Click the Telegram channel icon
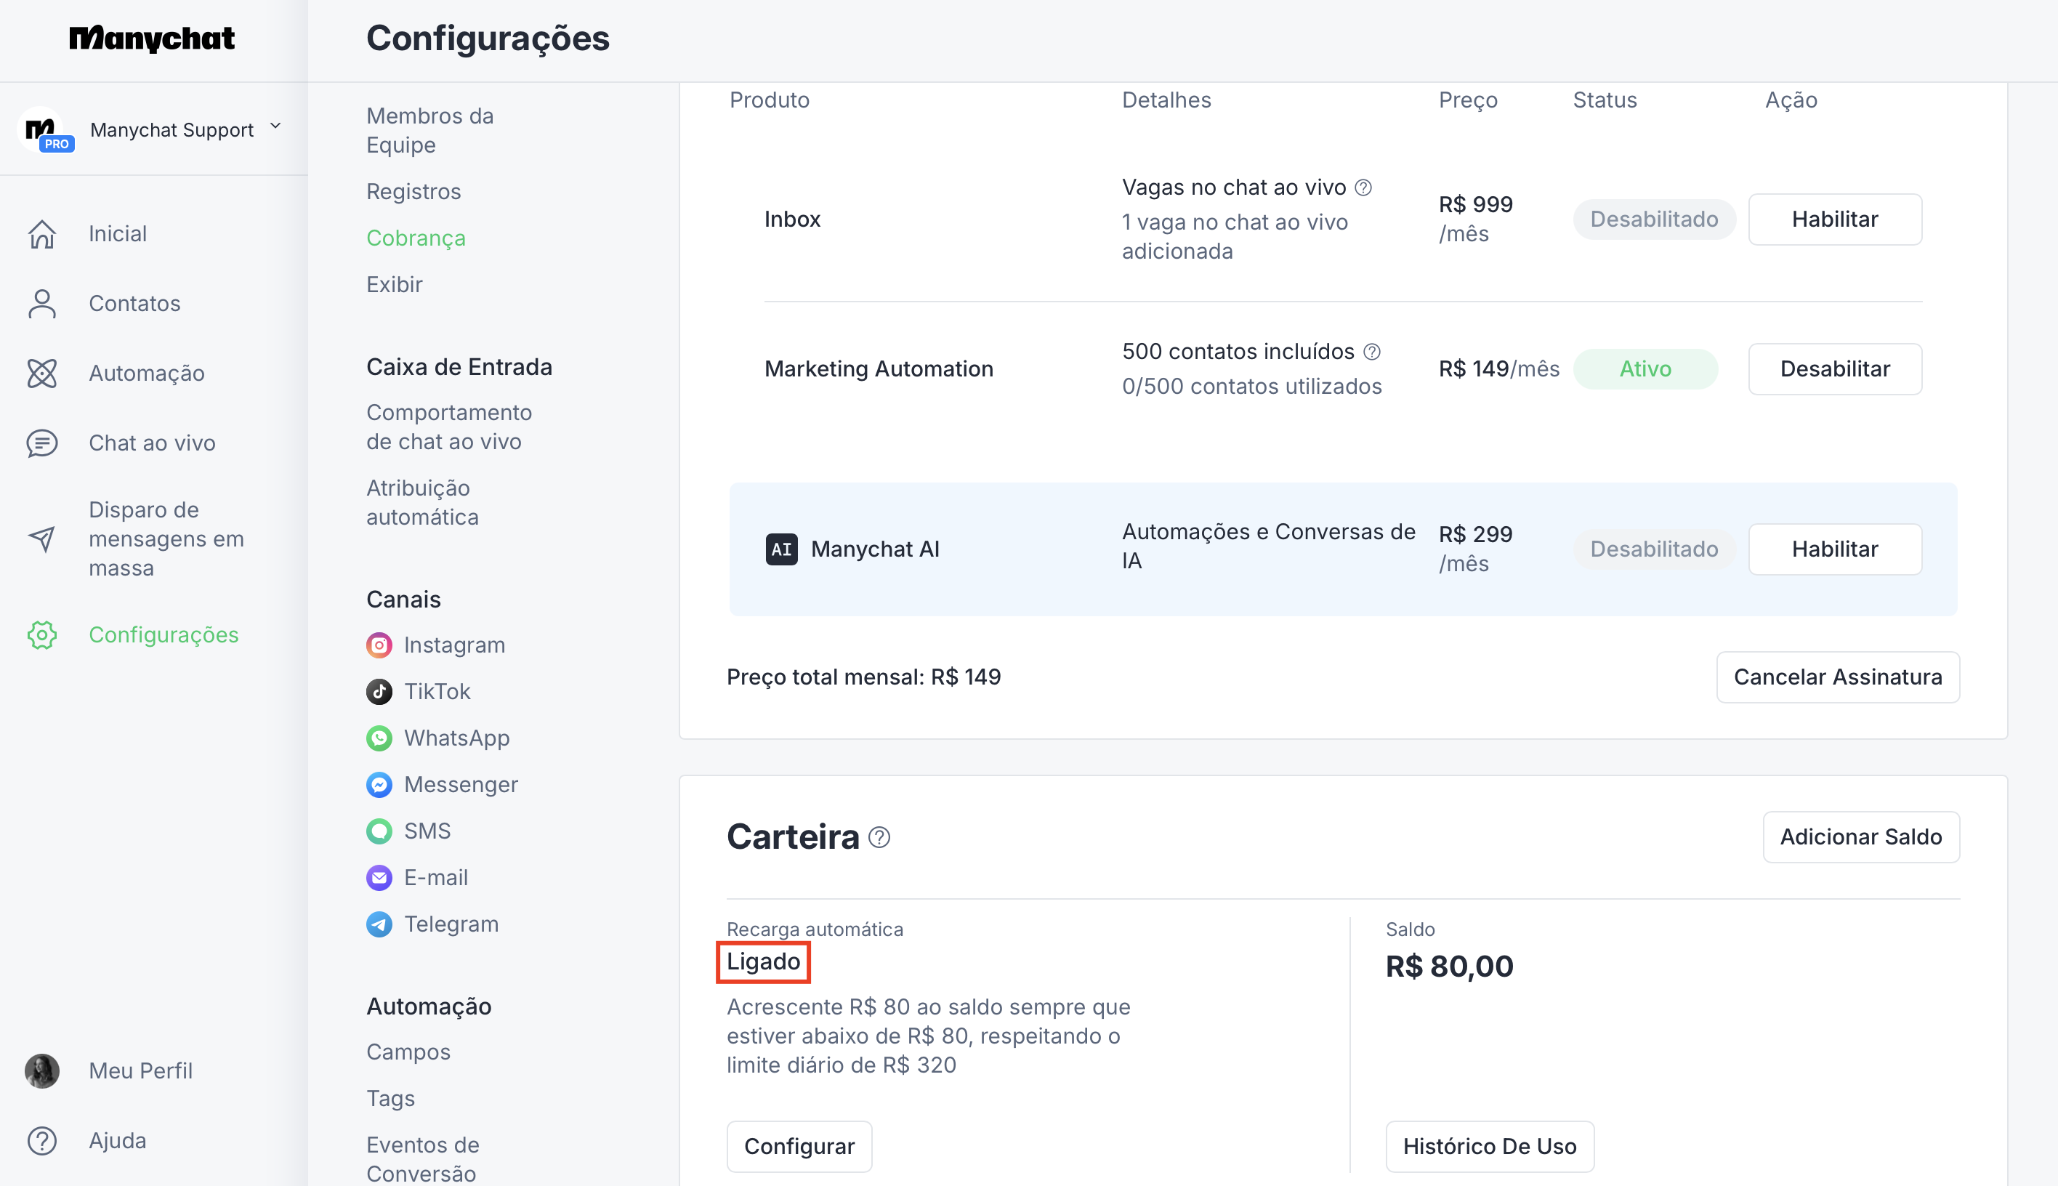 coord(379,924)
